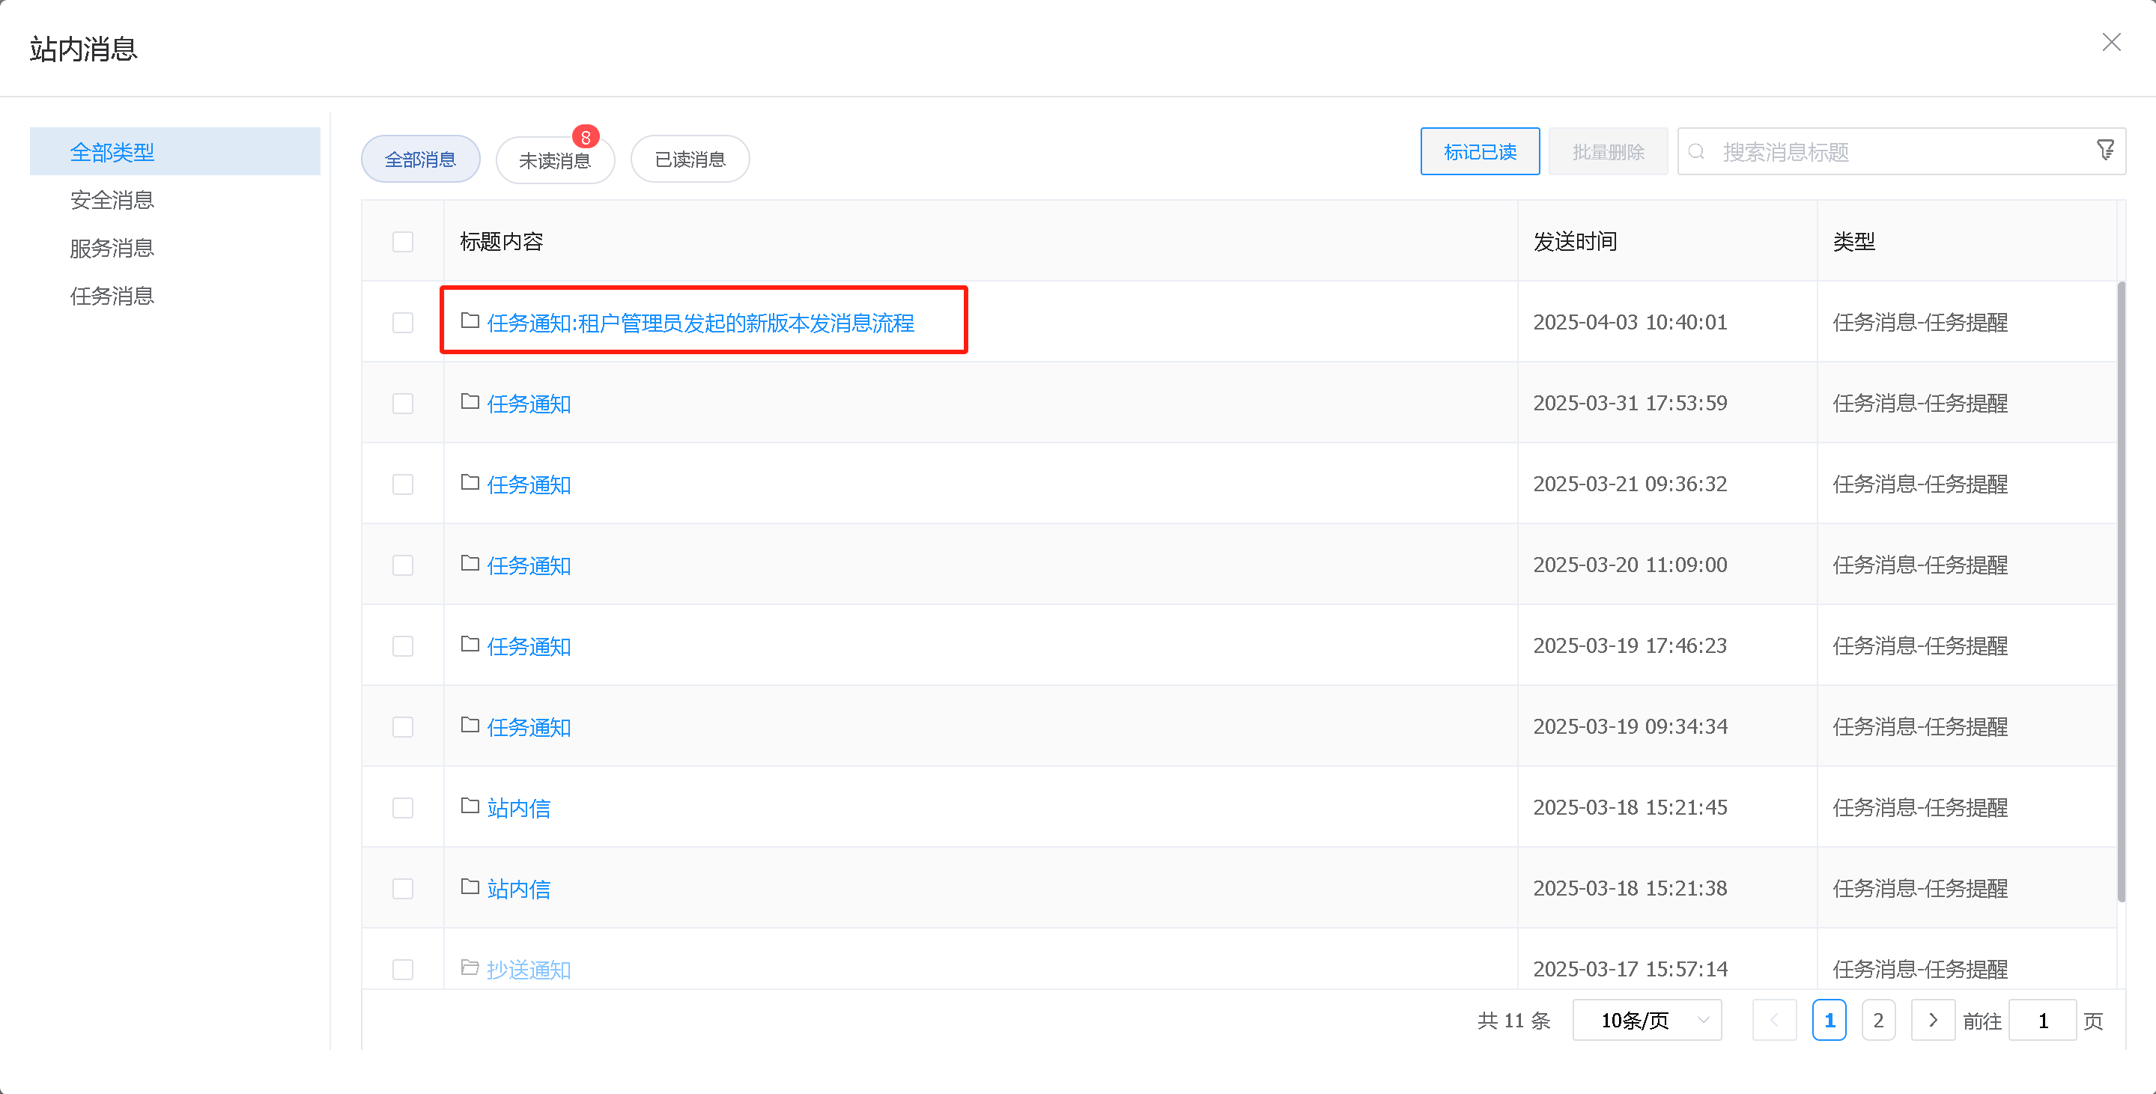Switch to the 未读消息 tab
The image size is (2156, 1094).
(x=554, y=160)
